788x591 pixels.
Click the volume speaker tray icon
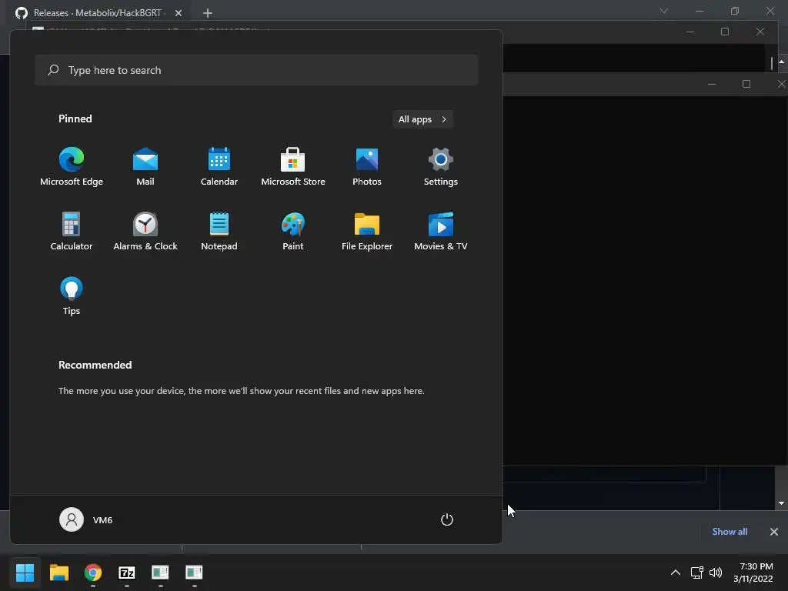click(x=716, y=573)
